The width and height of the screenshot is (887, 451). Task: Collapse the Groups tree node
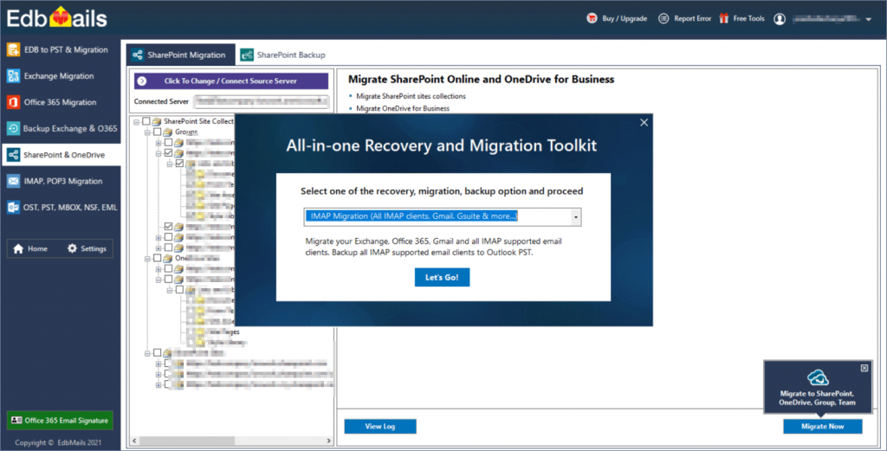point(147,132)
